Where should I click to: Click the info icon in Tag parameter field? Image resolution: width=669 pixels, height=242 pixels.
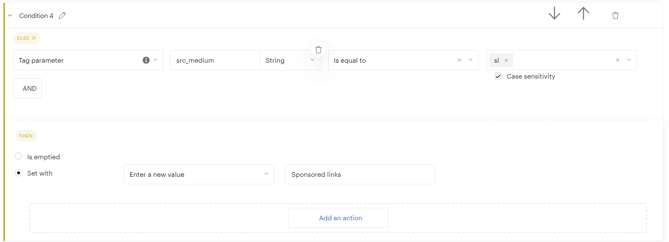(x=146, y=60)
